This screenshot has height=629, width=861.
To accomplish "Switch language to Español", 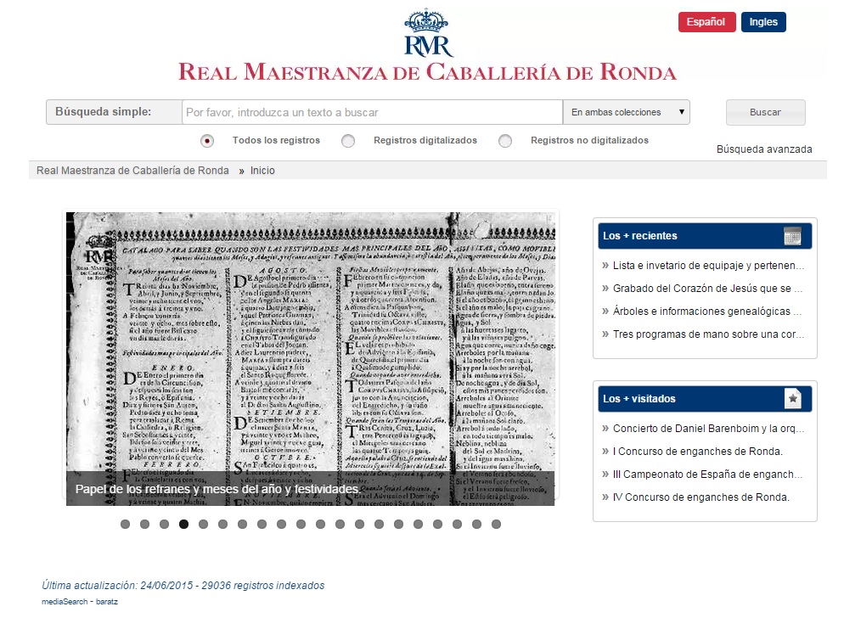I will [706, 22].
